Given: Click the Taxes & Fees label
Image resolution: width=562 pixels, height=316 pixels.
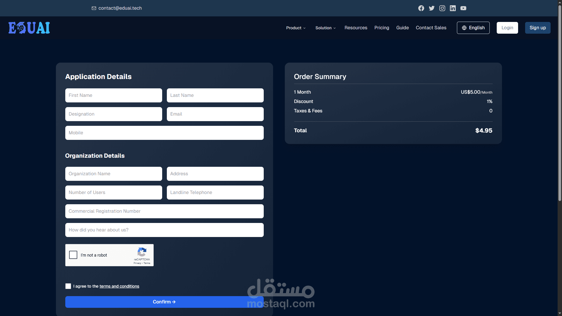Looking at the screenshot, I should pos(308,111).
